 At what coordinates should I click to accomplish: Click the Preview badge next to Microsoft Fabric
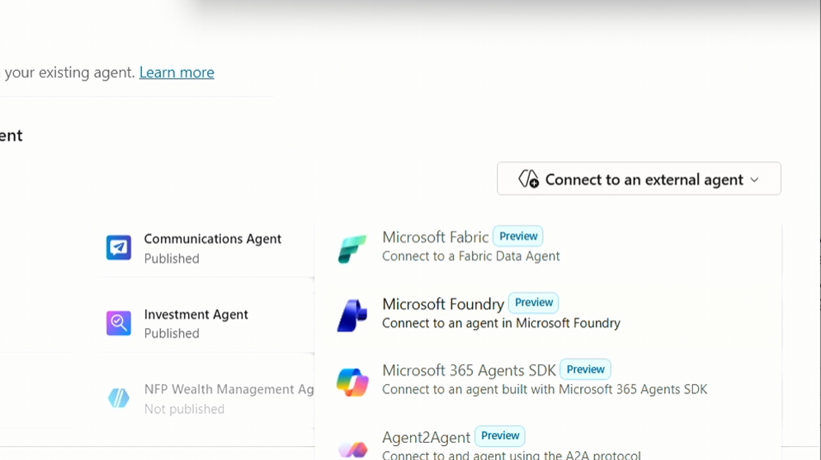point(518,236)
